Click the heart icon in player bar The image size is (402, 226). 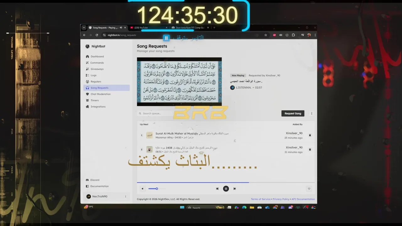(x=309, y=189)
